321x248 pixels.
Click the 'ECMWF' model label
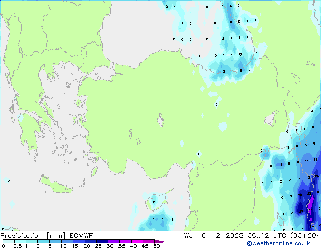click(x=82, y=236)
